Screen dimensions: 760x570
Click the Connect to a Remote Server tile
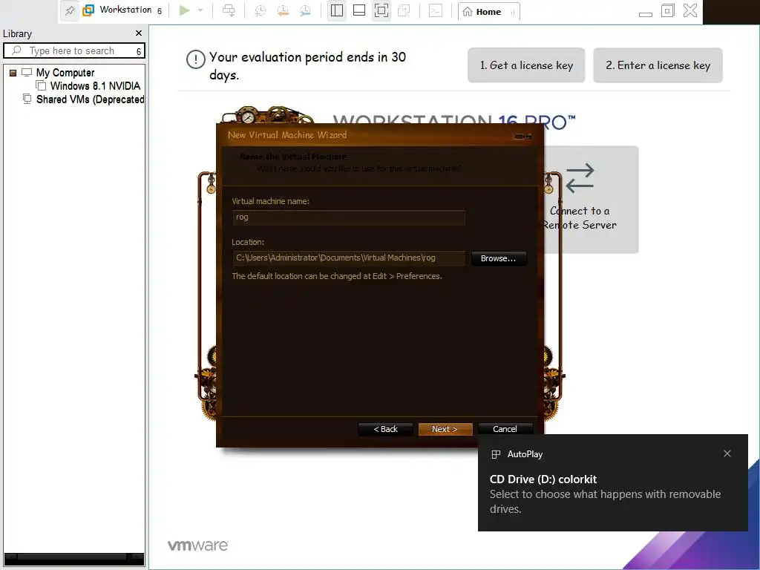591,199
